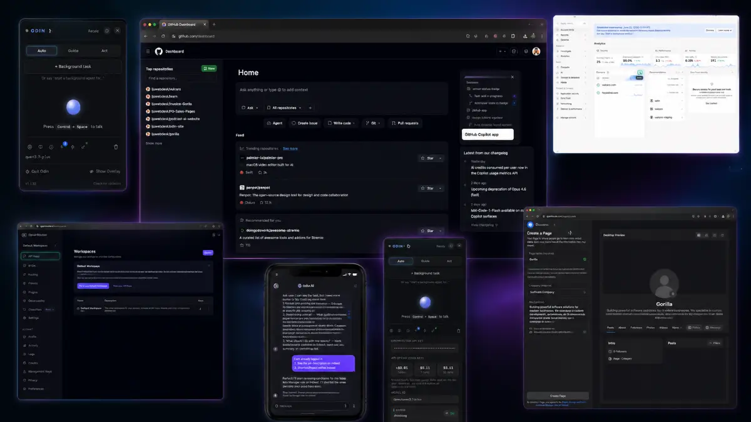Click the lightning icon with blue badge in top-left Odin
Image resolution: width=751 pixels, height=422 pixels.
pyautogui.click(x=62, y=147)
